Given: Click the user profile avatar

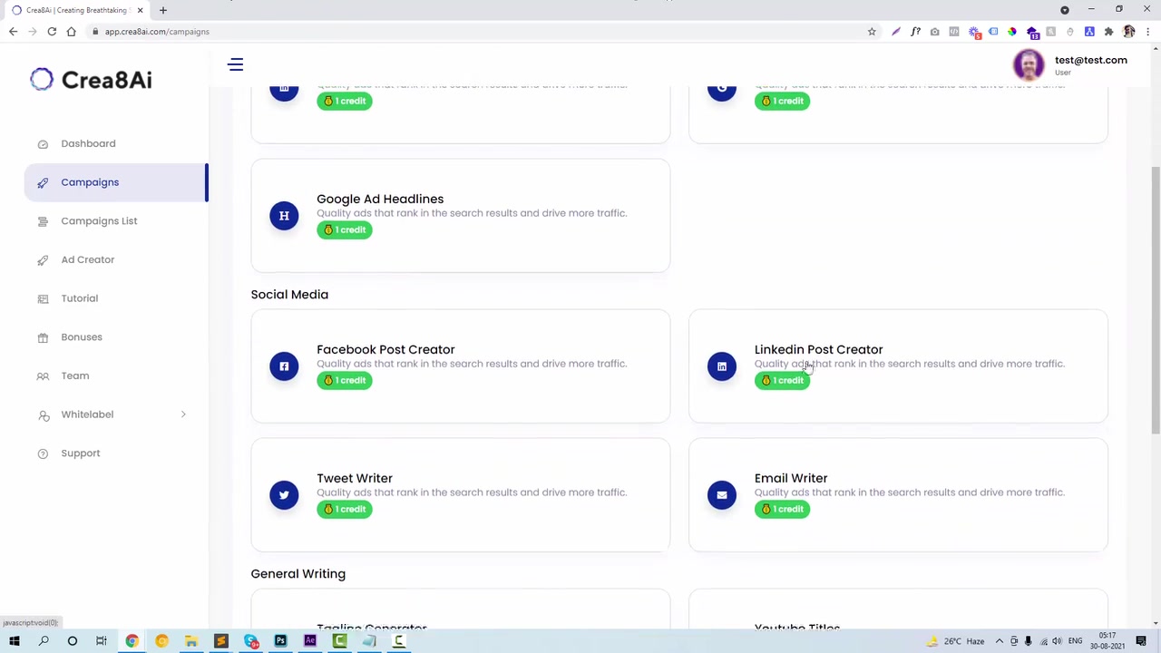Looking at the screenshot, I should click(x=1029, y=64).
